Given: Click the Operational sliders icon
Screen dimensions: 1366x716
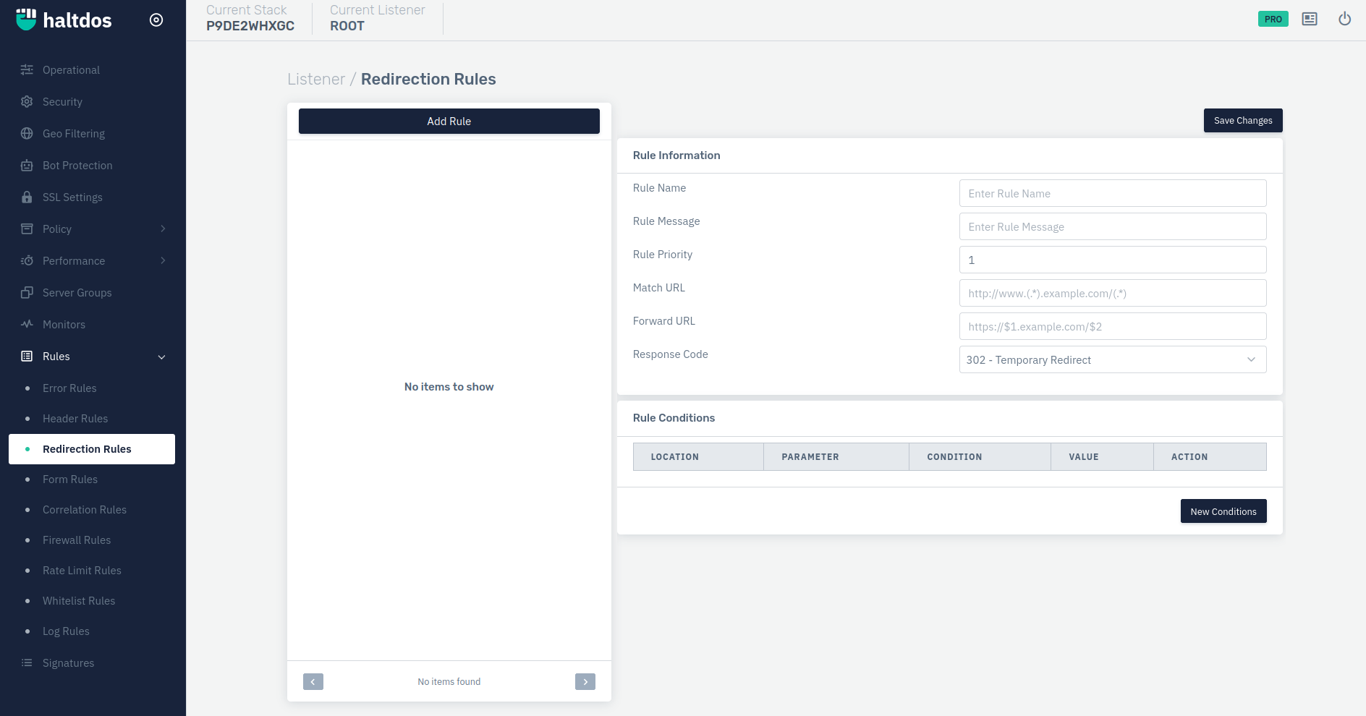Looking at the screenshot, I should [27, 70].
